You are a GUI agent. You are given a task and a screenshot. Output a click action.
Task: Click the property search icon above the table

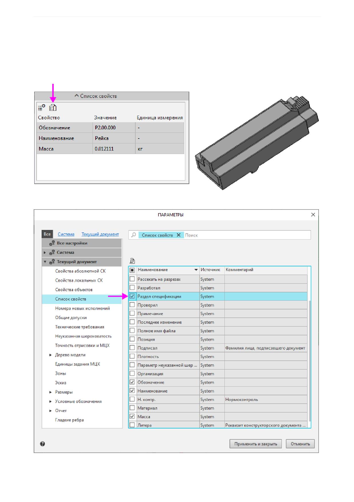pos(132,261)
